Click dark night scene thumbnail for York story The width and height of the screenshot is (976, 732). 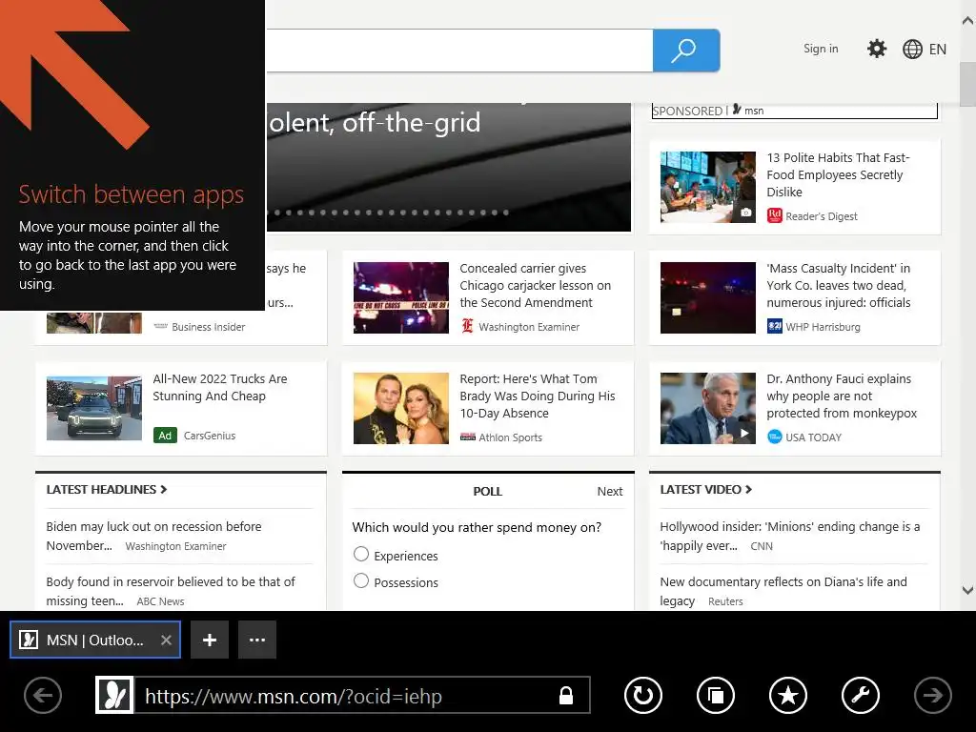[x=708, y=297]
